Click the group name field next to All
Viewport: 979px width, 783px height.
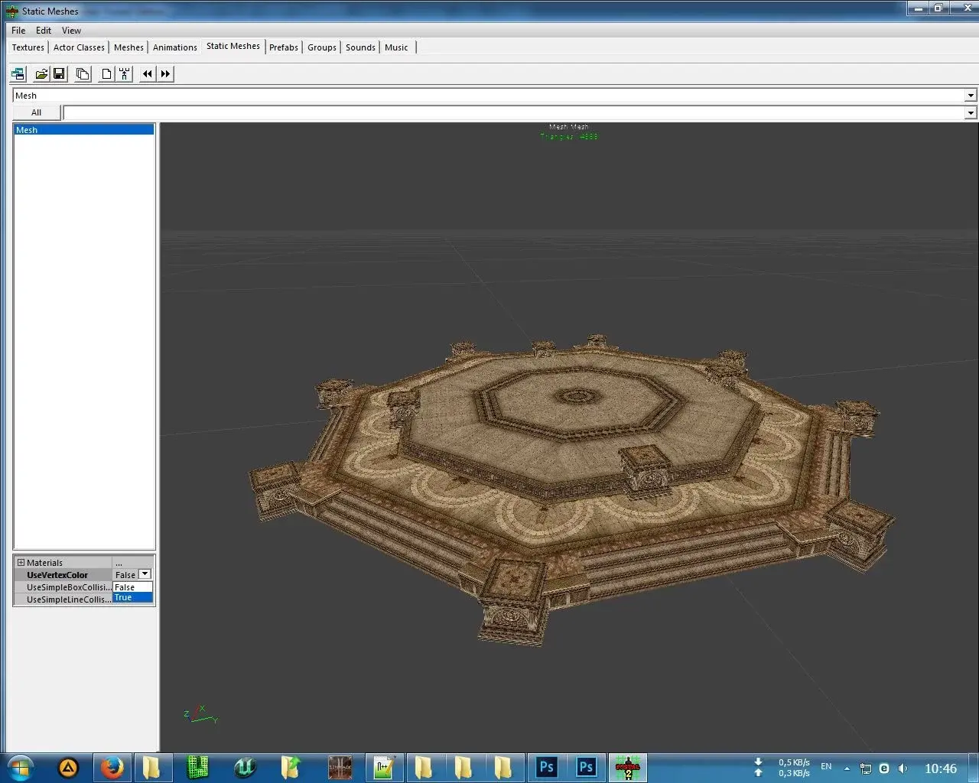[514, 113]
